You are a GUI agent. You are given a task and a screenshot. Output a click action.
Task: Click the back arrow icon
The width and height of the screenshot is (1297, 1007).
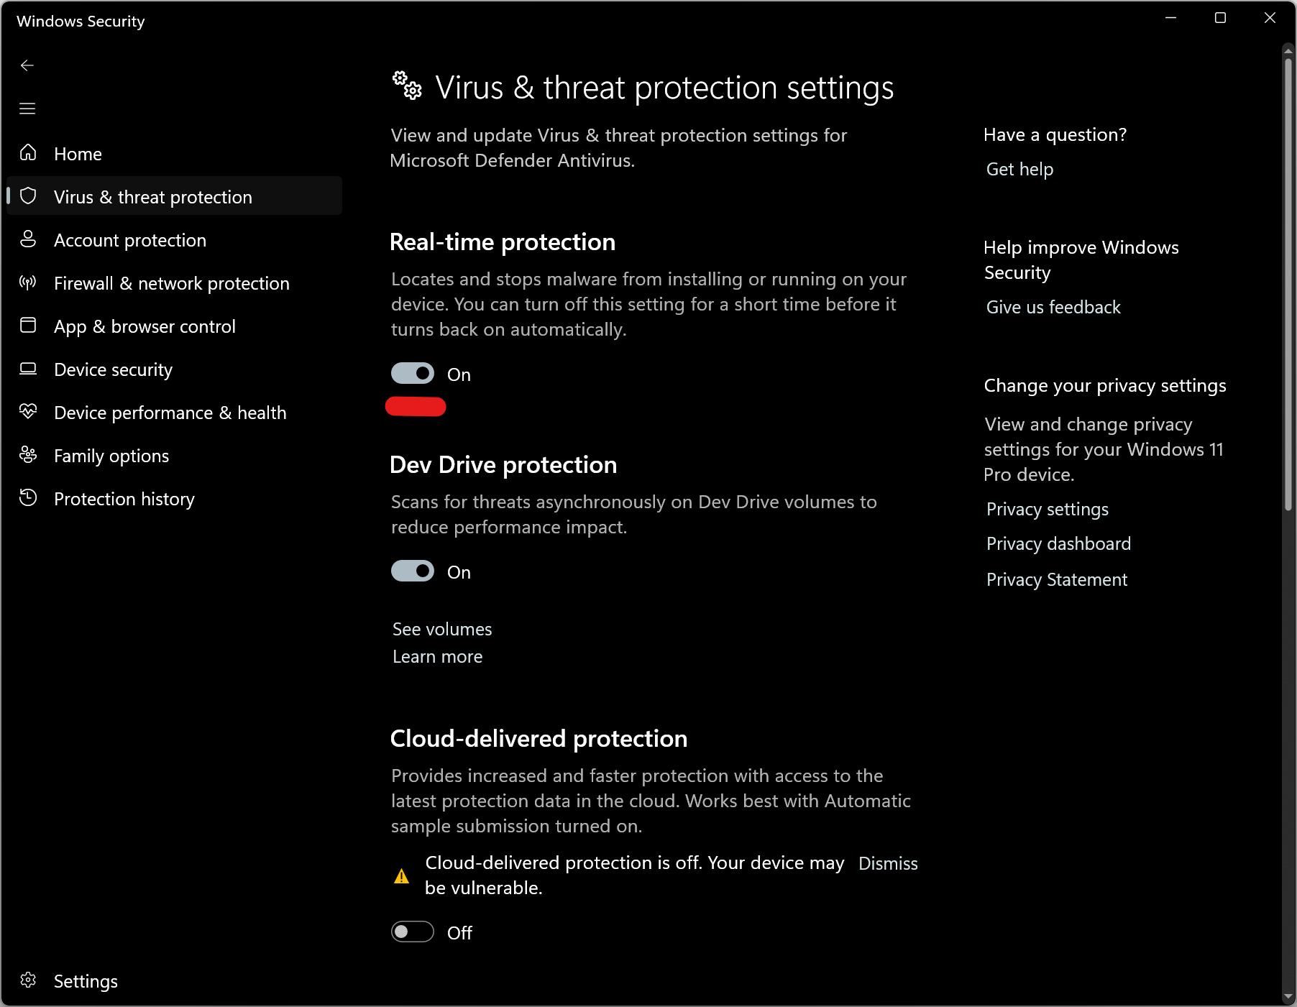[27, 65]
